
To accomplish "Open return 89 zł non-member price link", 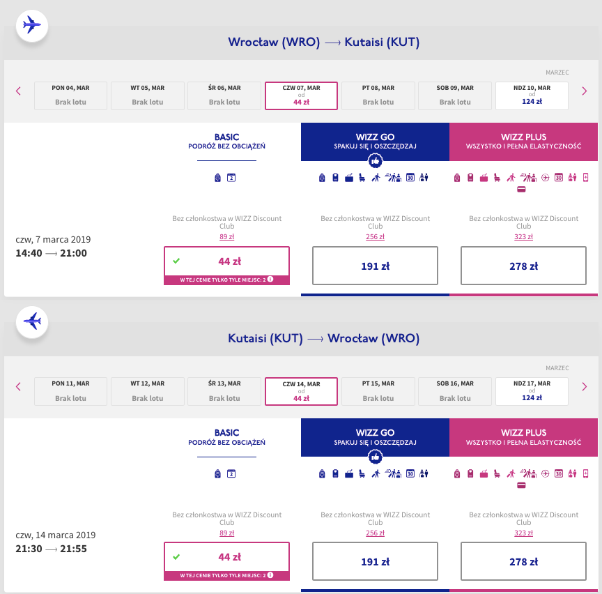I will (x=226, y=533).
